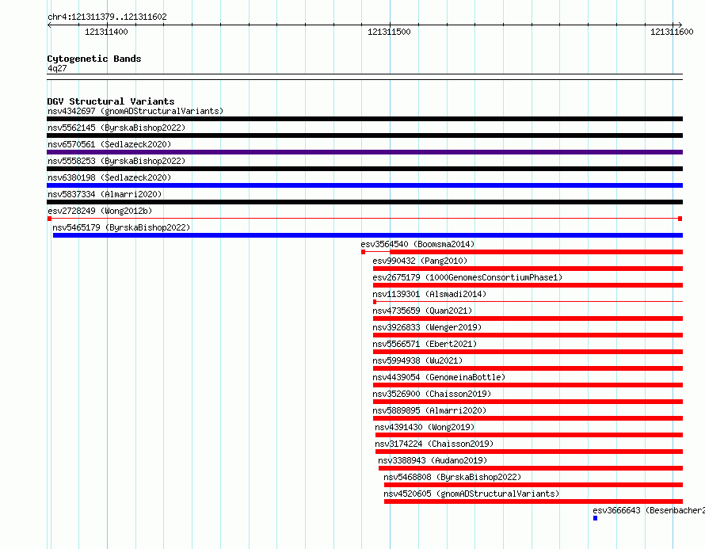Click the red bar of nsv5994938
Image resolution: width=705 pixels, height=549 pixels.
click(528, 368)
